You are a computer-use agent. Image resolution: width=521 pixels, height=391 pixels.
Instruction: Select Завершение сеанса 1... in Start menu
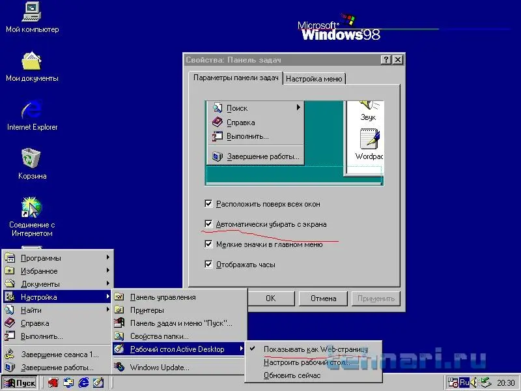[x=57, y=355]
